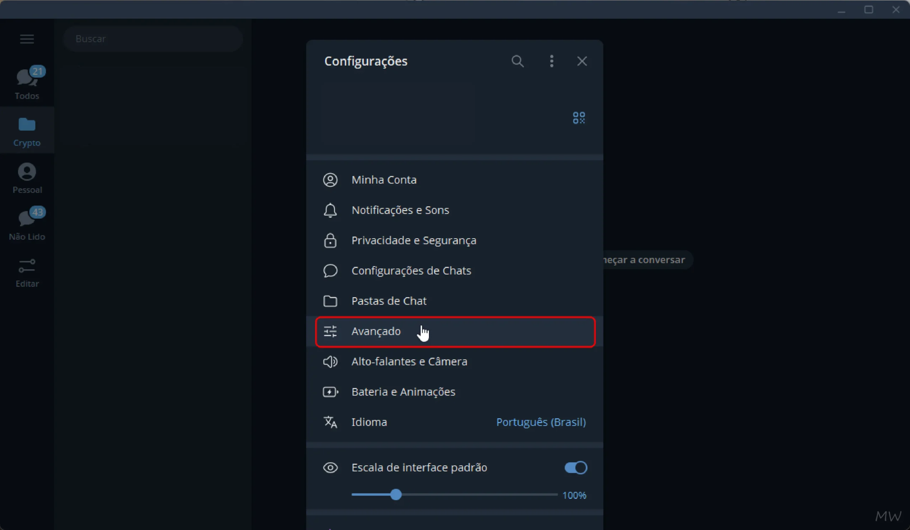Click the translate icon beside Idioma
Image resolution: width=910 pixels, height=530 pixels.
[x=330, y=422]
